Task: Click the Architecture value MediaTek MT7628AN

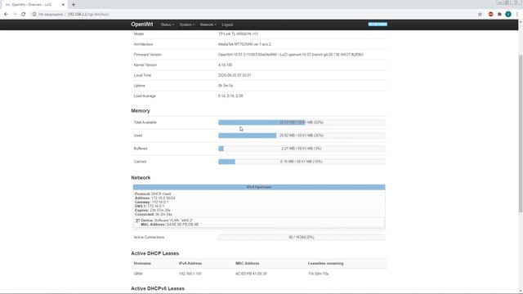Action: point(244,44)
